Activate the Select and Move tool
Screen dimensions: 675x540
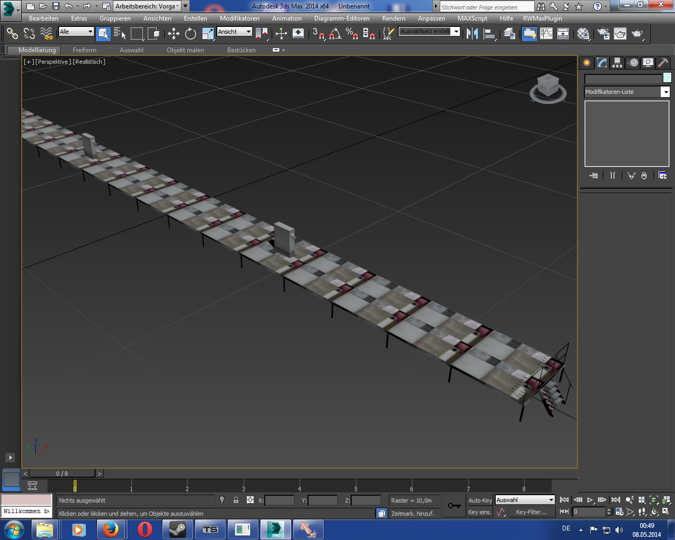(173, 34)
